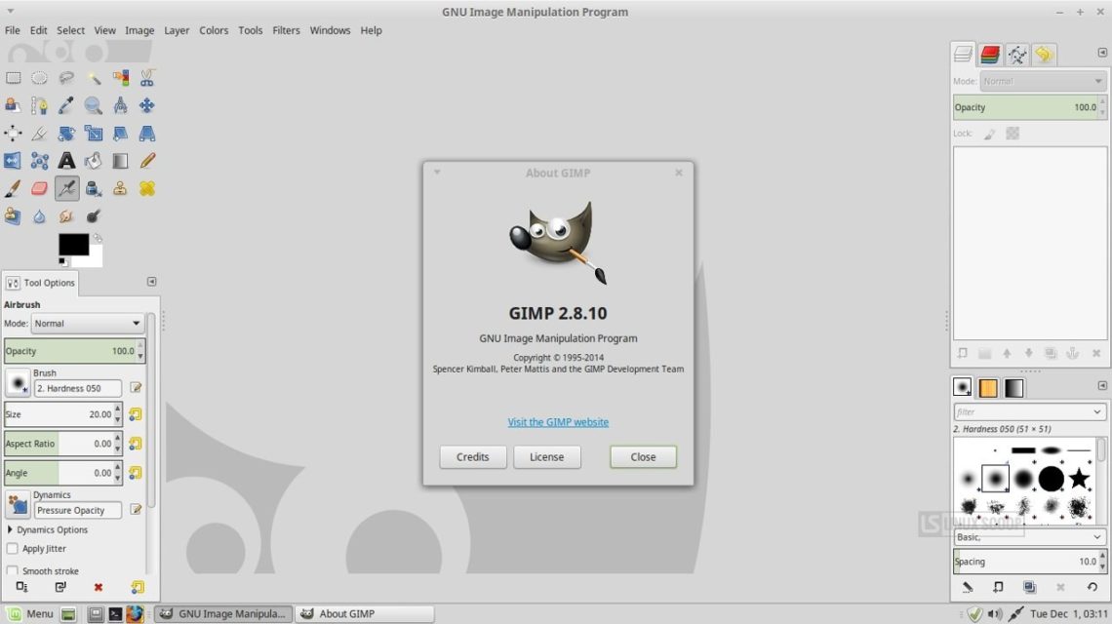Select the Rectangle Select tool
The image size is (1112, 624).
click(x=13, y=78)
